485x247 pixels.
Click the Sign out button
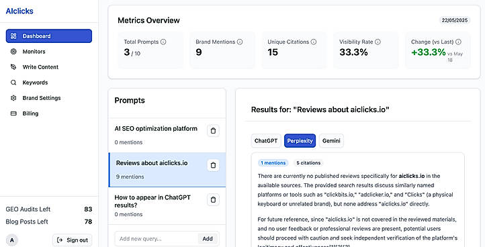point(73,240)
